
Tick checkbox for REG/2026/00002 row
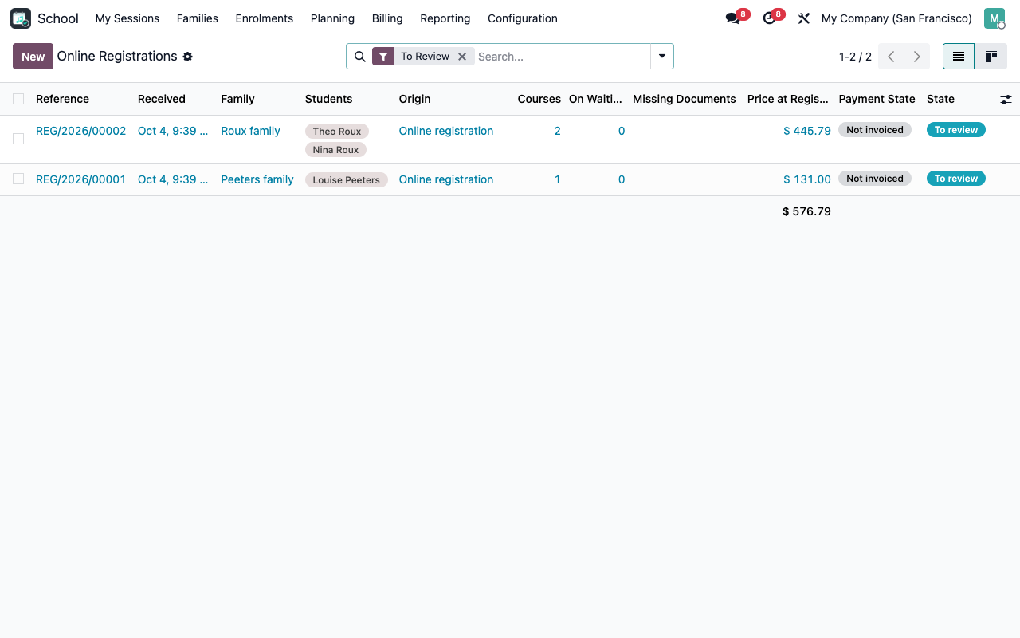(18, 139)
